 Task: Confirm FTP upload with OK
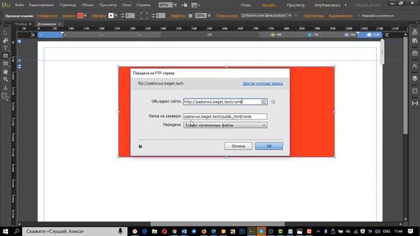[269, 146]
